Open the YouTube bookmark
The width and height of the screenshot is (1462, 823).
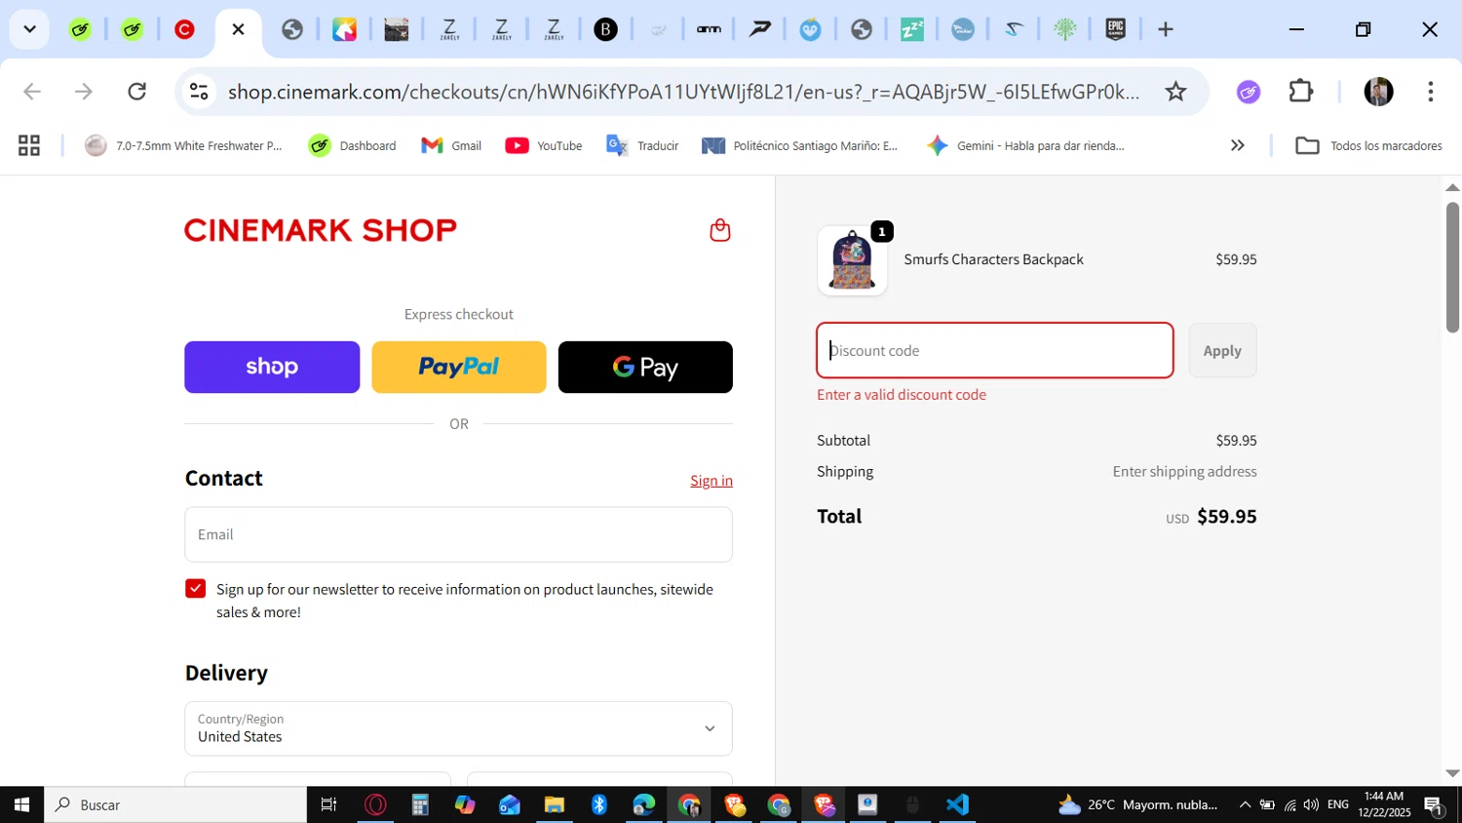coord(544,145)
